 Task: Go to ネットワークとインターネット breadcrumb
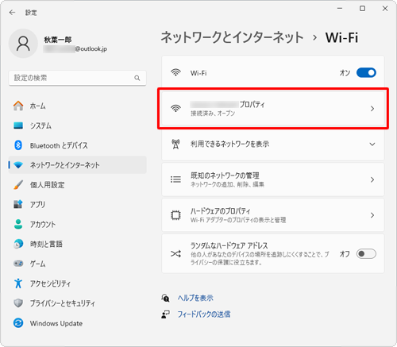tap(232, 37)
